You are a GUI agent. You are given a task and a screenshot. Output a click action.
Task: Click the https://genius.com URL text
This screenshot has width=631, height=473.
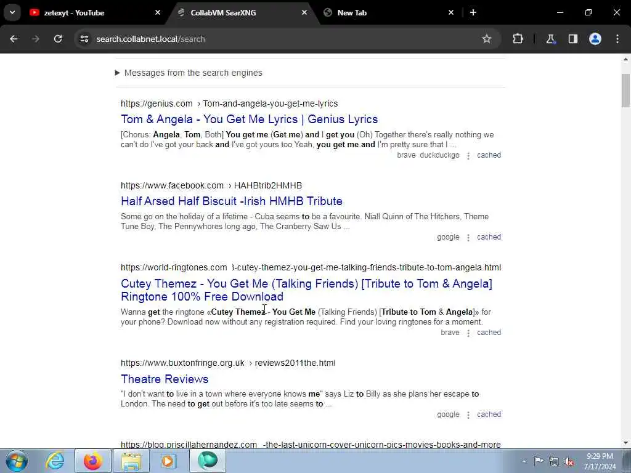point(157,103)
